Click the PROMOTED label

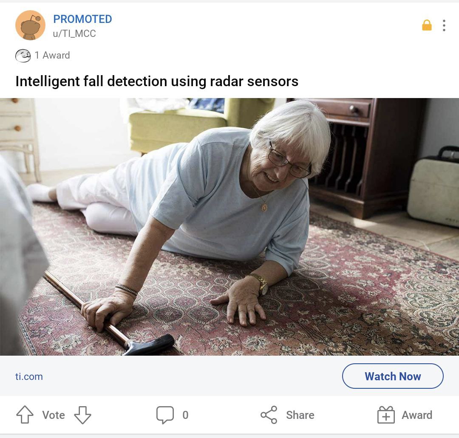82,19
